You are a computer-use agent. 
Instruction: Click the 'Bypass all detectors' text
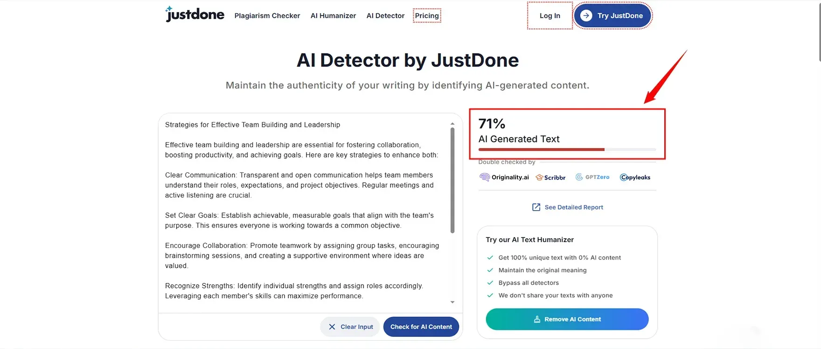529,283
